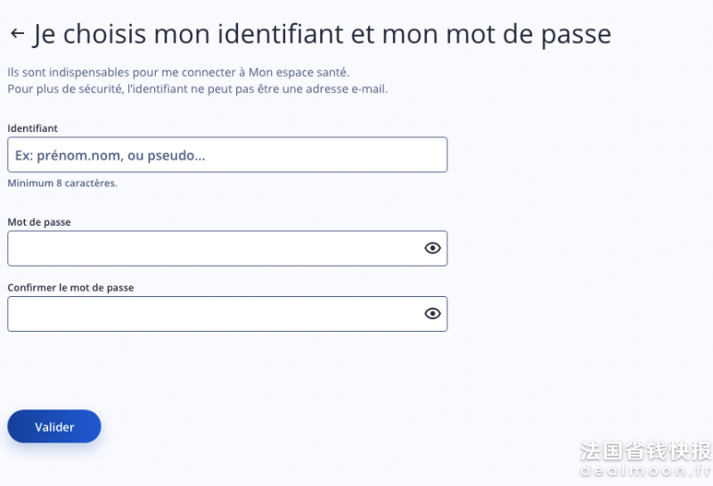Click the Chinese watermark logo text
This screenshot has width=713, height=486.
click(646, 450)
